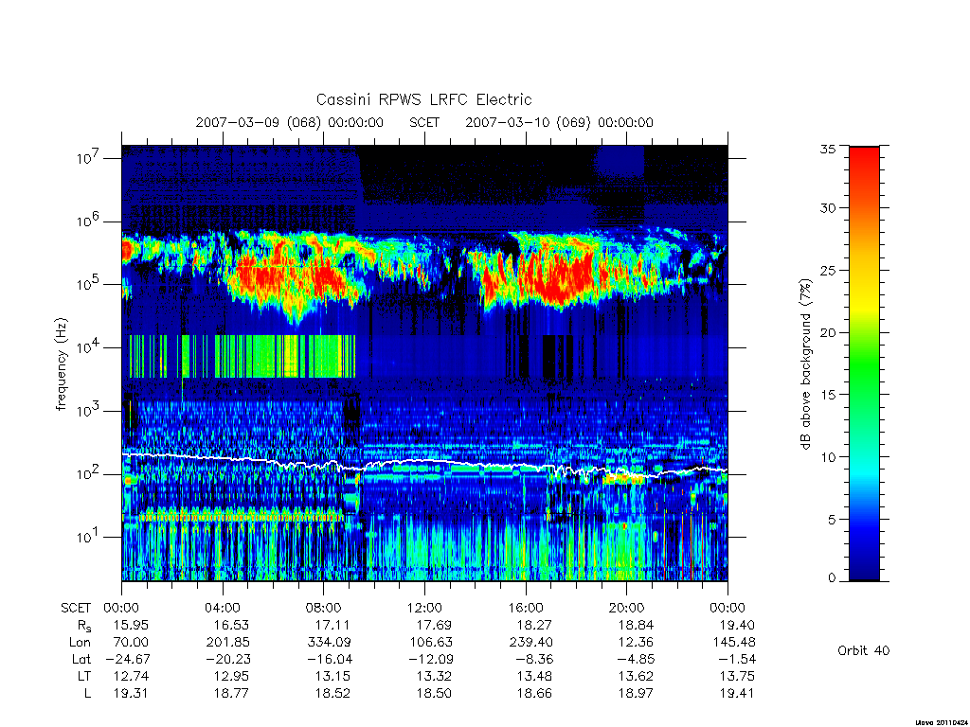The image size is (970, 727).
Task: Click the 10^2 frequency tick label
Action: (x=89, y=474)
